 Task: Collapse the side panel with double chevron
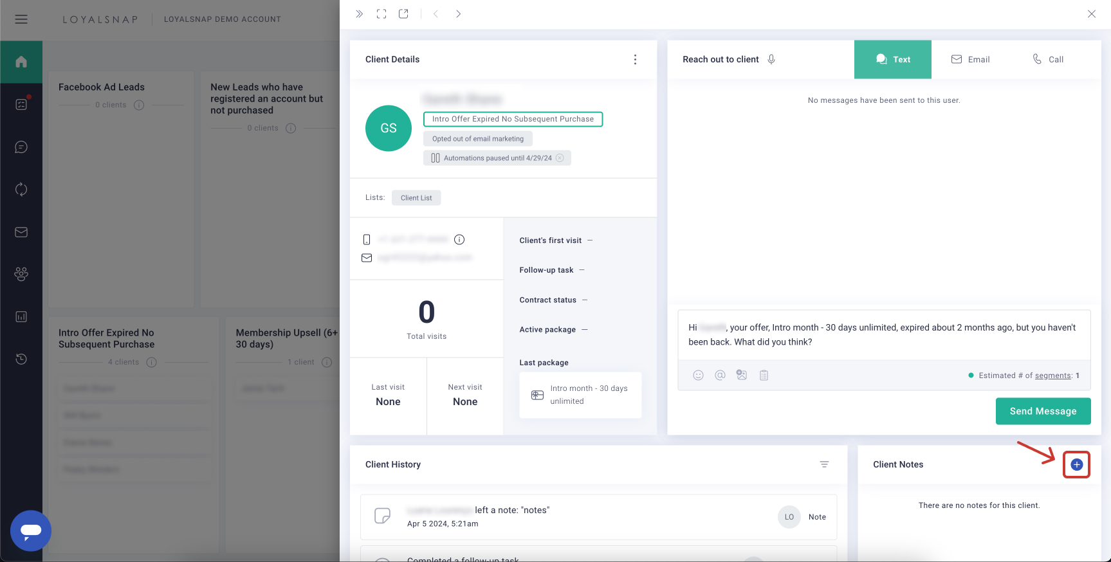(359, 14)
